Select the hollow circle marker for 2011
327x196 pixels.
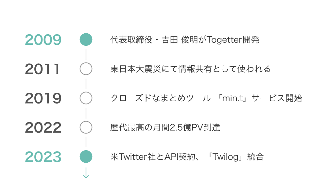(x=86, y=69)
